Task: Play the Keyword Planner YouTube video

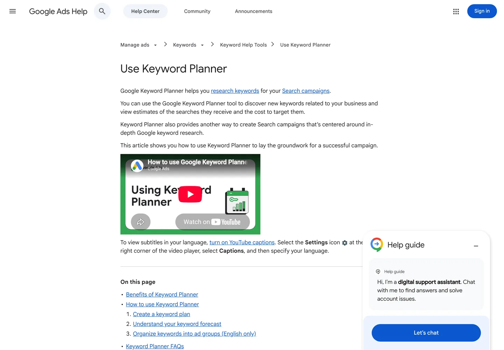Action: (190, 194)
